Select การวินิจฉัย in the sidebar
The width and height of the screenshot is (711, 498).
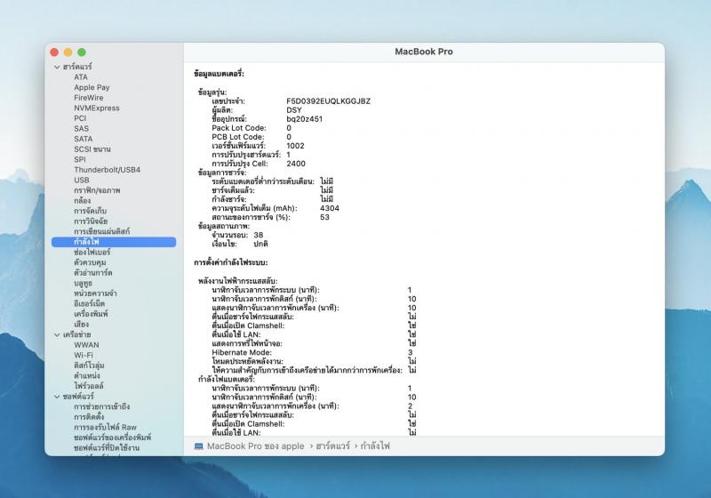91,221
